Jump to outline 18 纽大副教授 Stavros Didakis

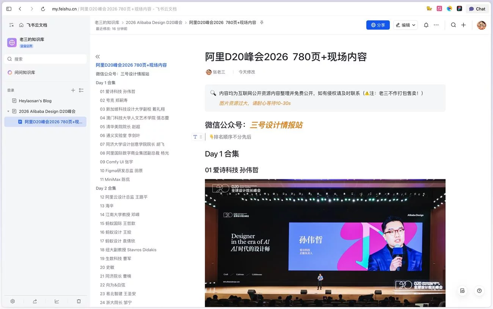128,250
